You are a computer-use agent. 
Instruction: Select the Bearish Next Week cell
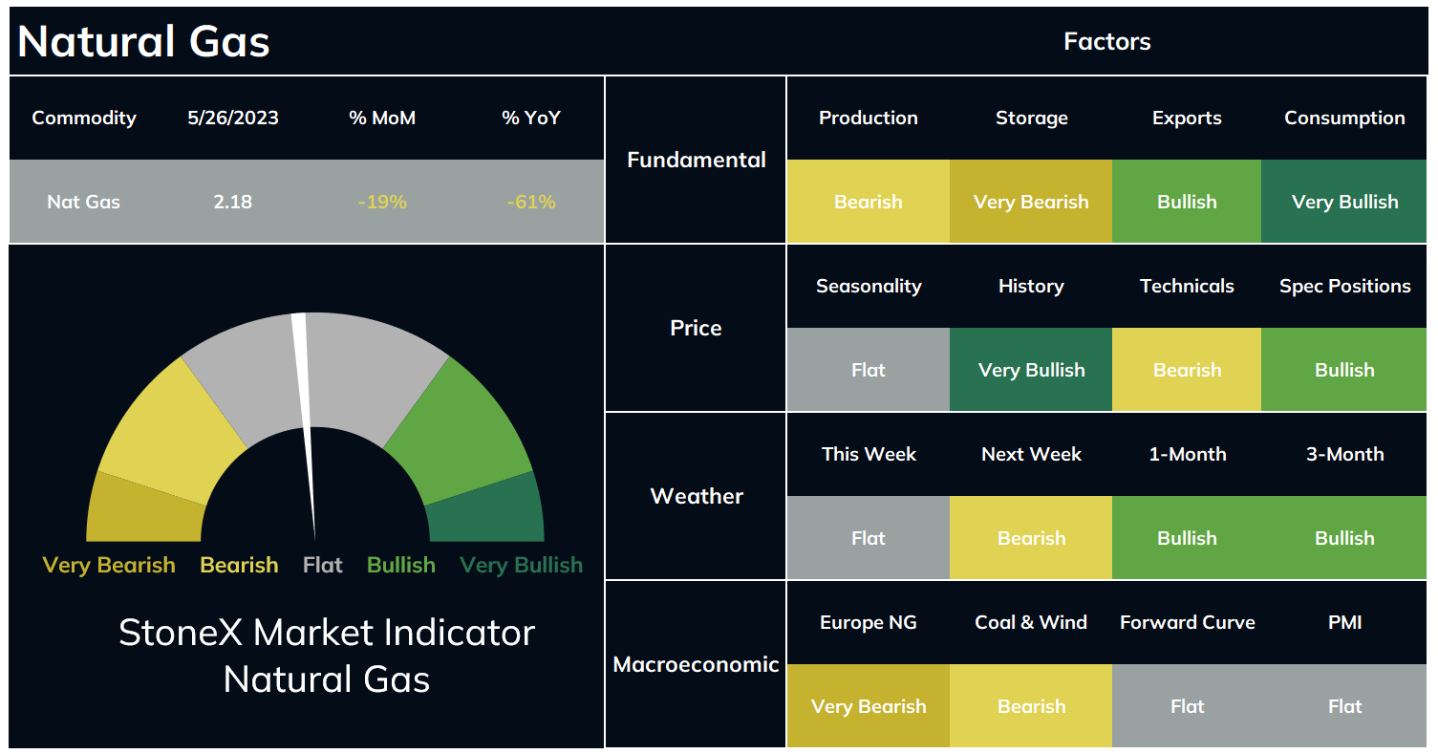point(1031,538)
